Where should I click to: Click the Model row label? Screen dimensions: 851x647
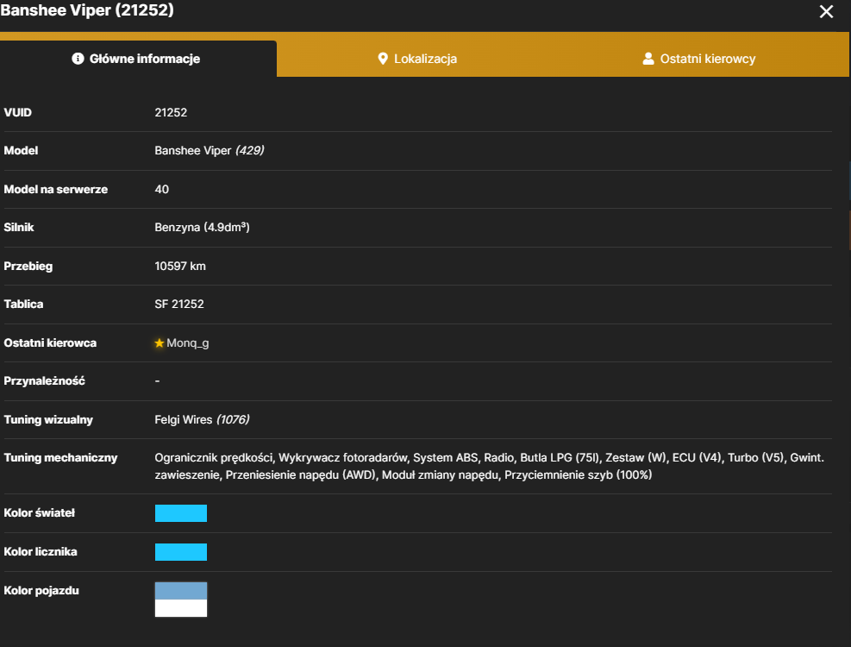[x=22, y=150]
